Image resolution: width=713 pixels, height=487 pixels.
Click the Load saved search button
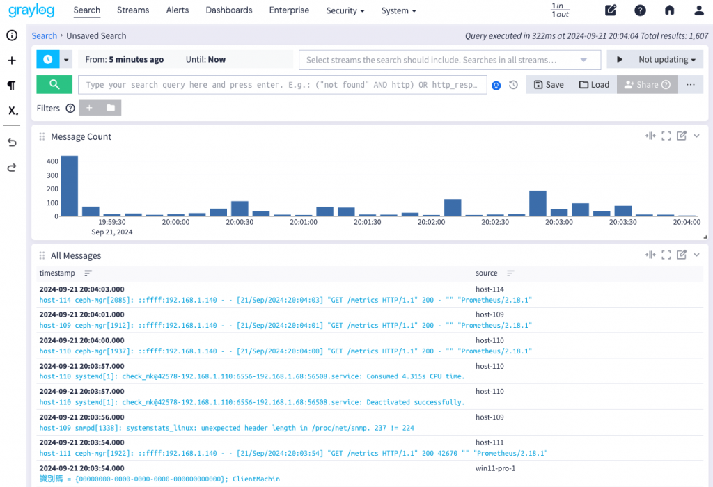point(594,84)
